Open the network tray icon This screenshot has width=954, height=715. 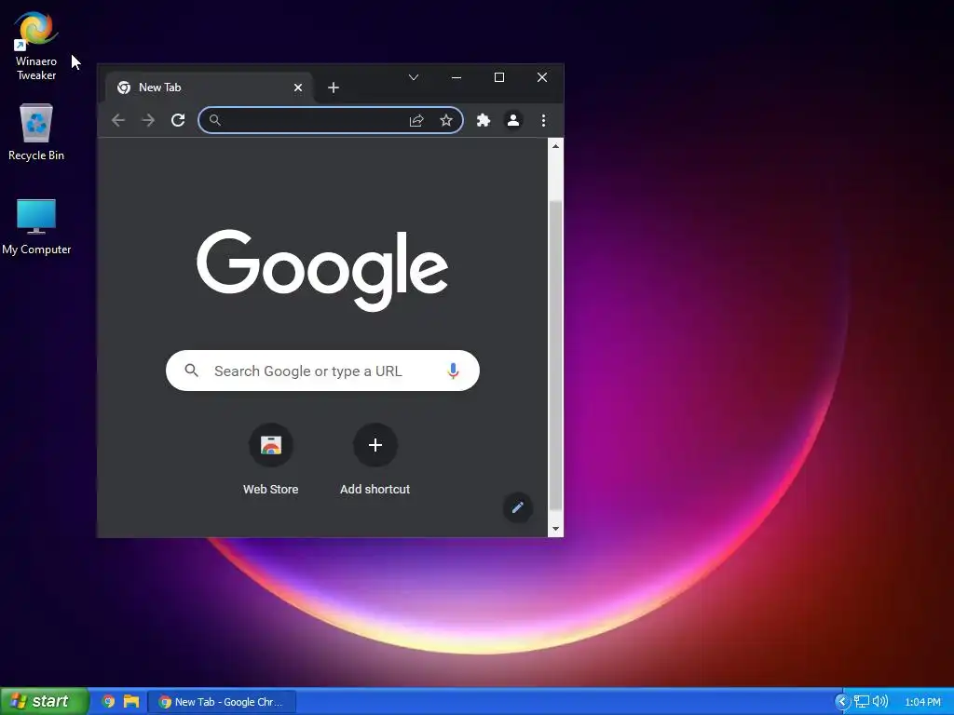point(861,702)
